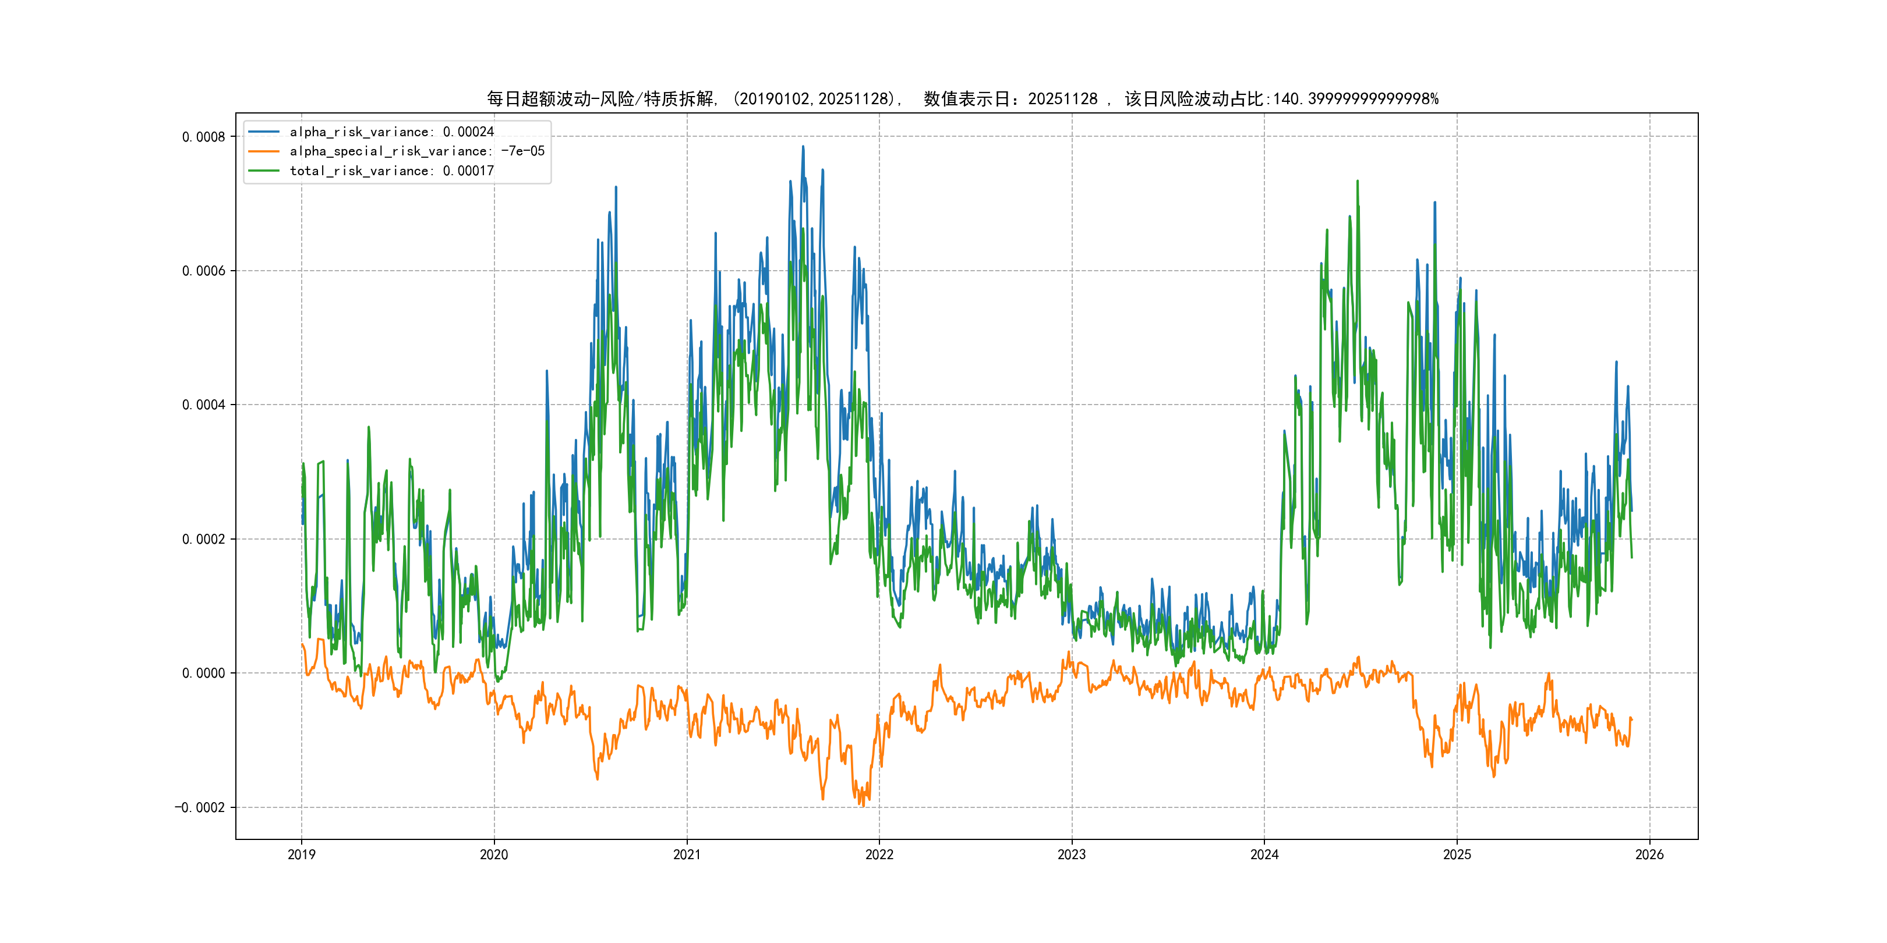Click the 2025 x-axis tick label
The width and height of the screenshot is (1887, 943).
tap(1456, 855)
